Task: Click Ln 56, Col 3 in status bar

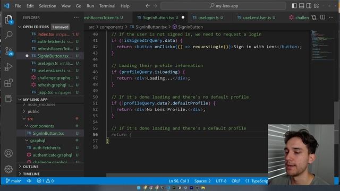Action: pyautogui.click(x=179, y=181)
